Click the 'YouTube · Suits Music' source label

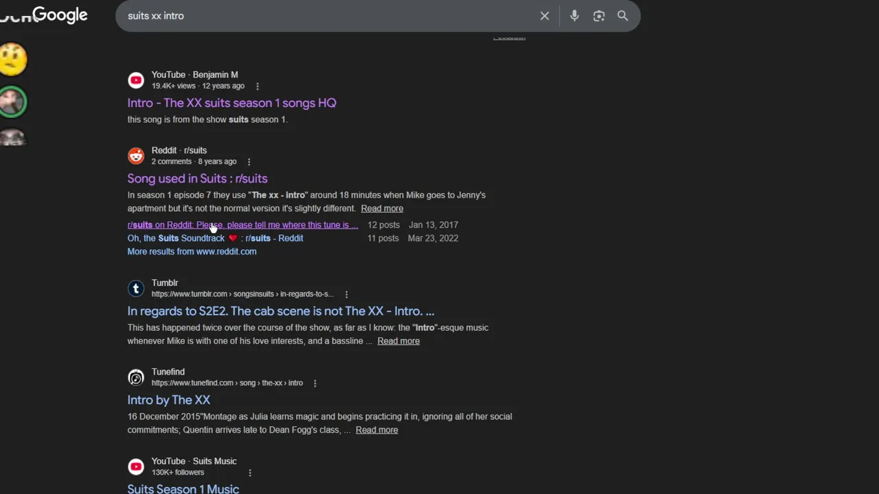[194, 461]
